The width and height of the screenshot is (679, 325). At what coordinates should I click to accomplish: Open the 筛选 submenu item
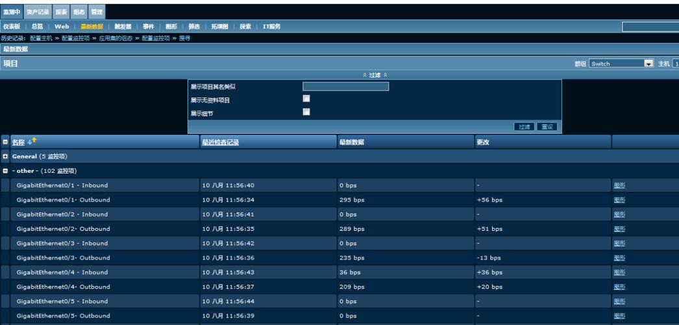pyautogui.click(x=194, y=27)
